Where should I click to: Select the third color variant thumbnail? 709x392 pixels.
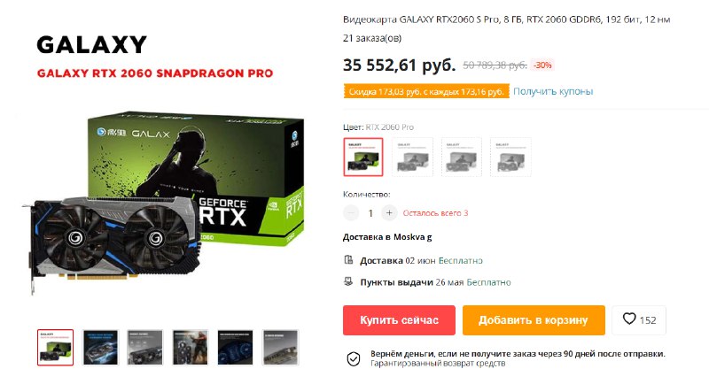pyautogui.click(x=461, y=158)
